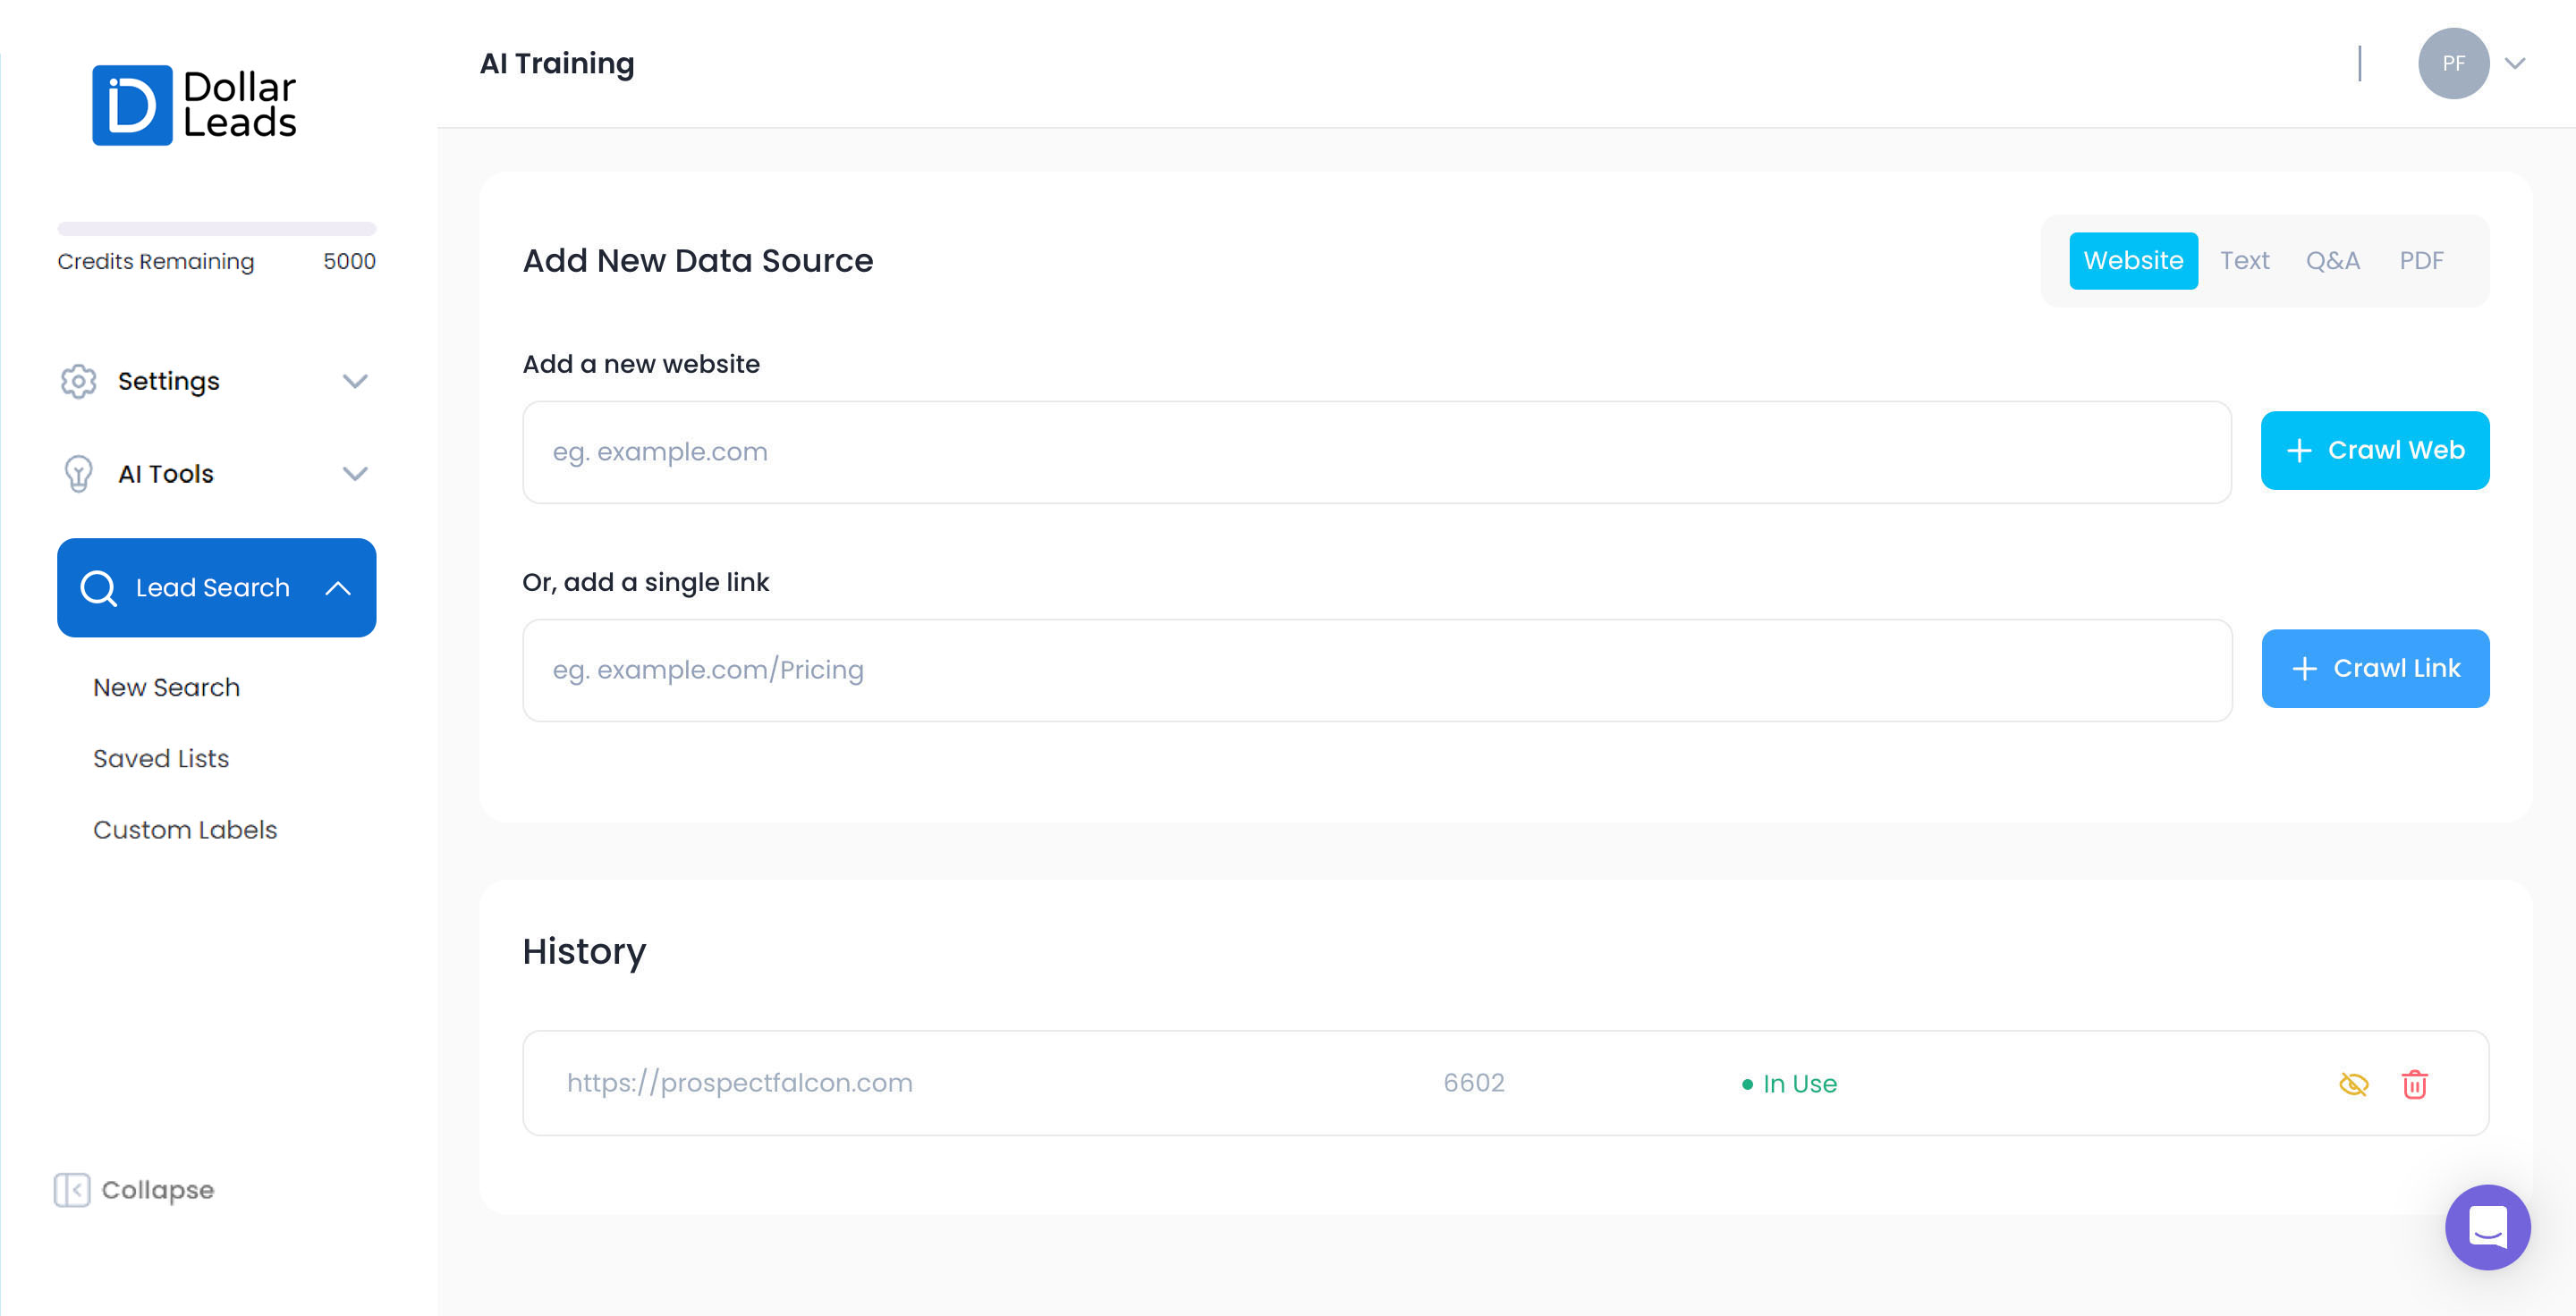
Task: Click the AI Training page title
Action: (x=556, y=64)
